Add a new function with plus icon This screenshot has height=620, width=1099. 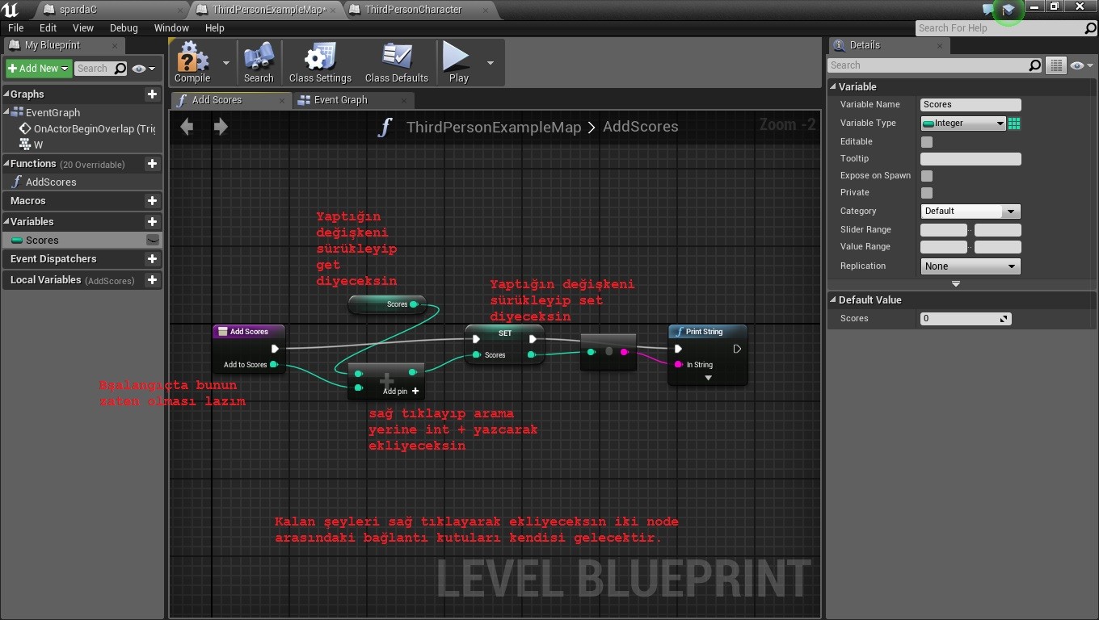152,164
